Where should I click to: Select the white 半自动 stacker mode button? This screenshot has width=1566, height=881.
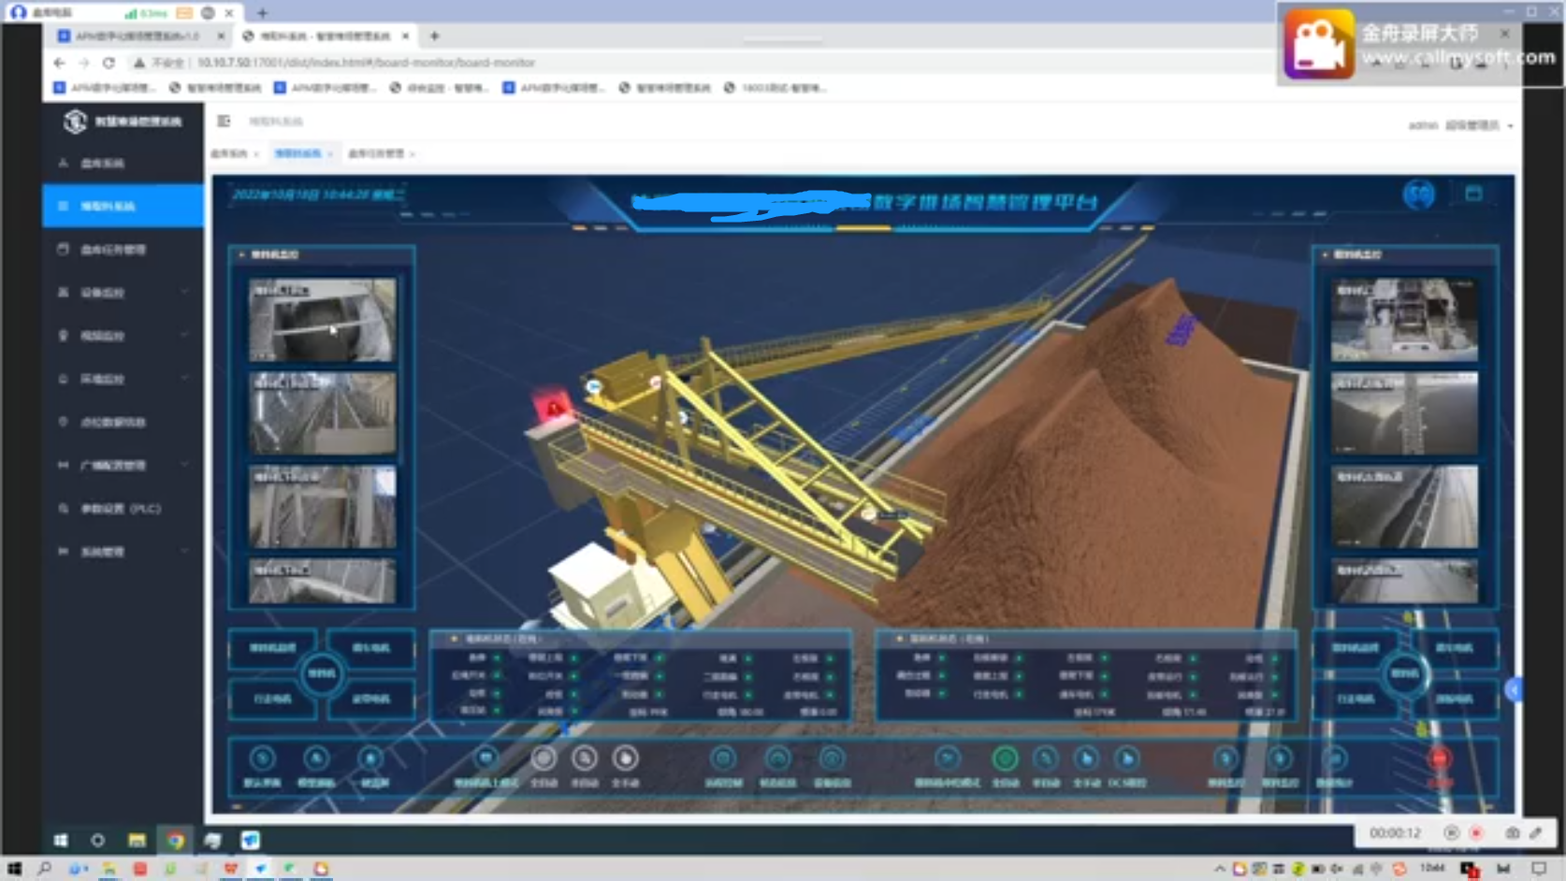(585, 758)
